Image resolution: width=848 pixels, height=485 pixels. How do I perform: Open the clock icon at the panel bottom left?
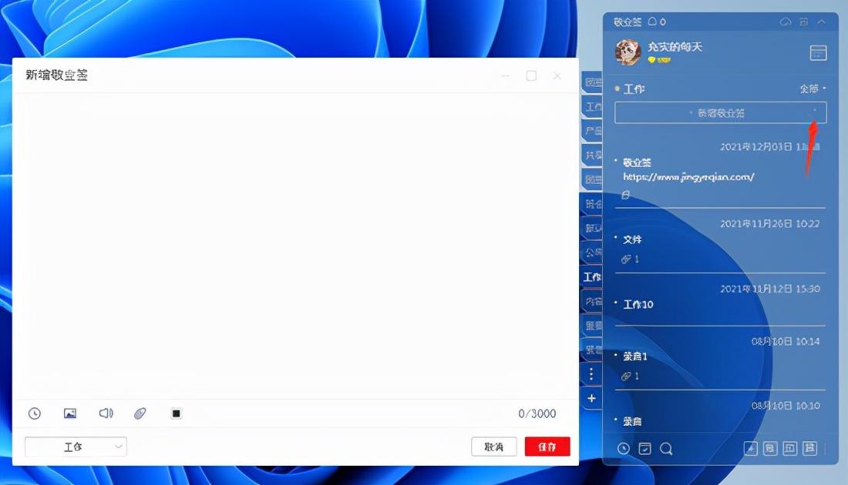[624, 449]
